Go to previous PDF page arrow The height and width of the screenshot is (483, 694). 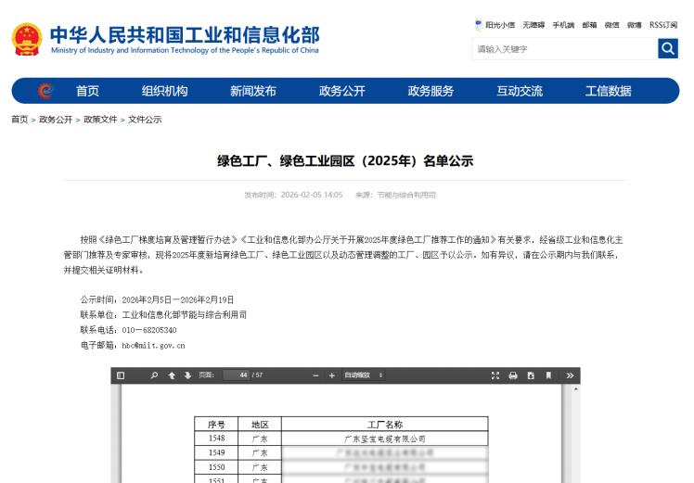point(172,375)
